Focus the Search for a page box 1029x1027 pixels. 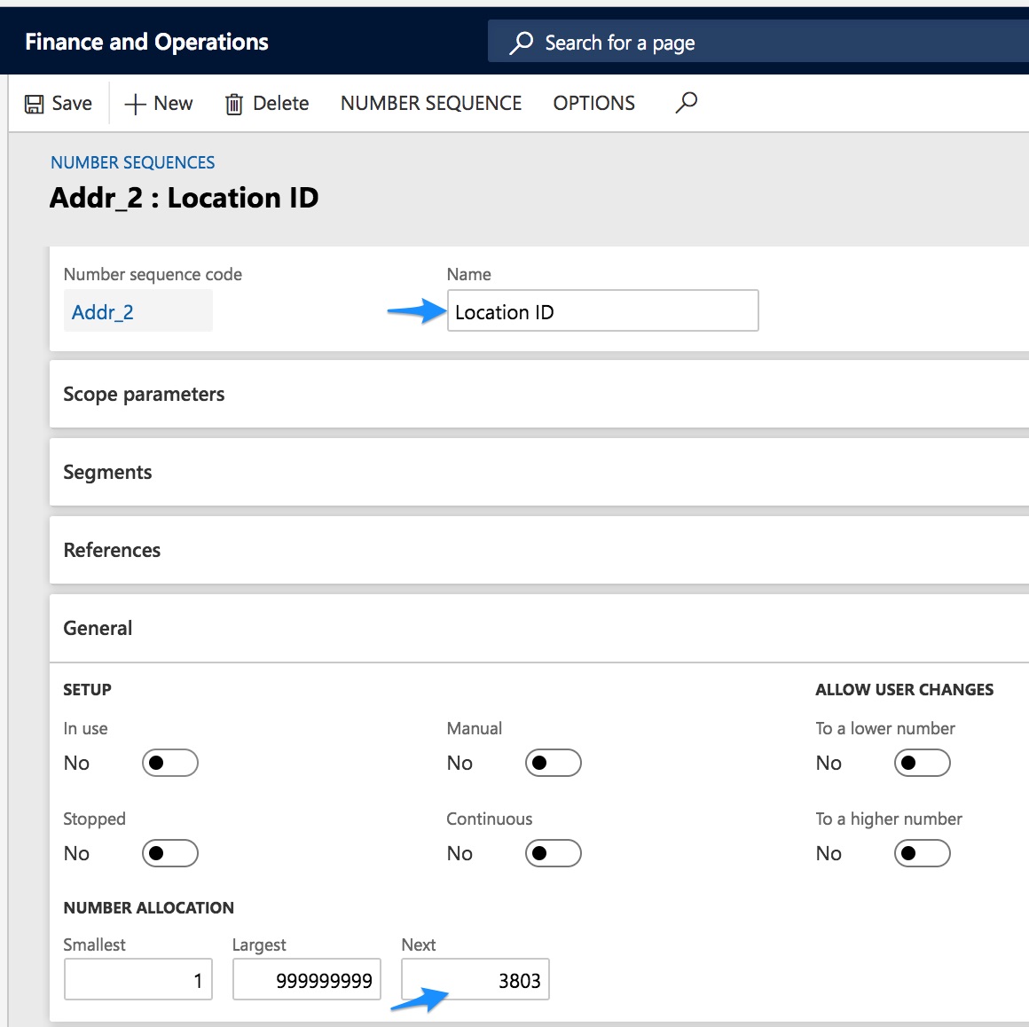pos(758,42)
